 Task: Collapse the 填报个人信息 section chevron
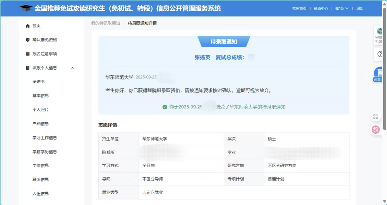click(73, 68)
